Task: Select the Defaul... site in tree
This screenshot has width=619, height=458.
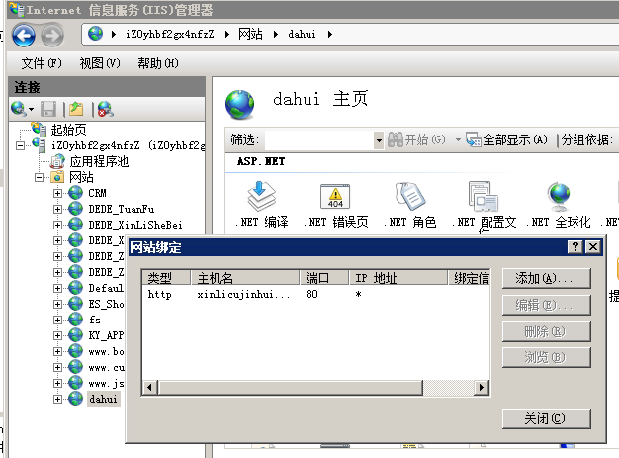Action: pos(106,288)
